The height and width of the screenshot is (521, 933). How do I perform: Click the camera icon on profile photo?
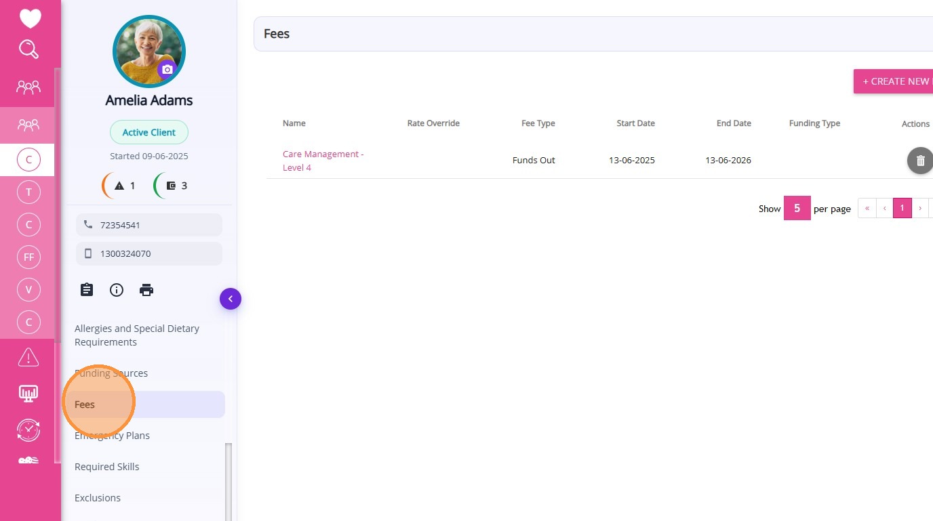click(x=167, y=69)
